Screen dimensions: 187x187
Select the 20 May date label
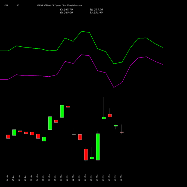point(109,178)
